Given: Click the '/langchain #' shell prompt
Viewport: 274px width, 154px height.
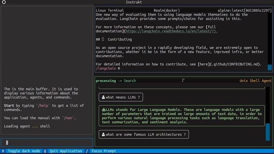Looking at the screenshot, I should [108, 68].
